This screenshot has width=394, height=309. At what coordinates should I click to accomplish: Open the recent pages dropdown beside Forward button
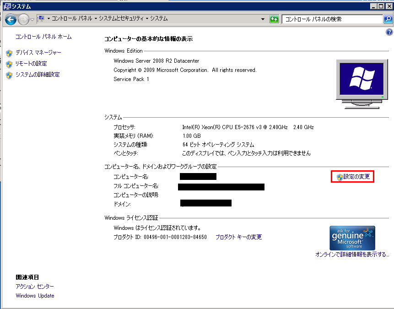(x=32, y=20)
